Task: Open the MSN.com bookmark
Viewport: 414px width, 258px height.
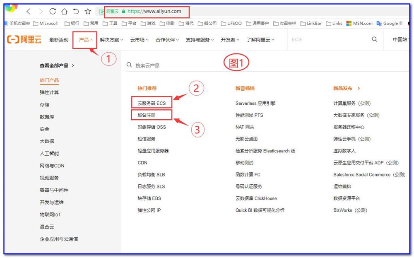Action: 359,24
